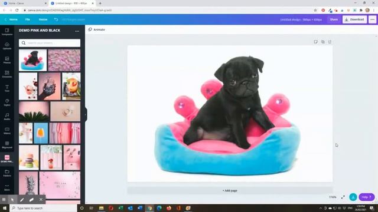Screen dimensions: 378x212
Task: Open the zoom percentage control
Action: click(x=333, y=197)
